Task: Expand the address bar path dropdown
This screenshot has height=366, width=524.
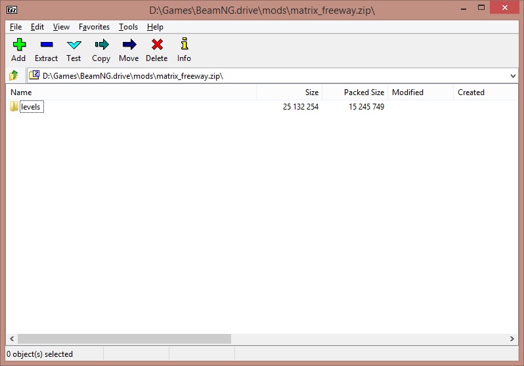Action: pos(513,76)
